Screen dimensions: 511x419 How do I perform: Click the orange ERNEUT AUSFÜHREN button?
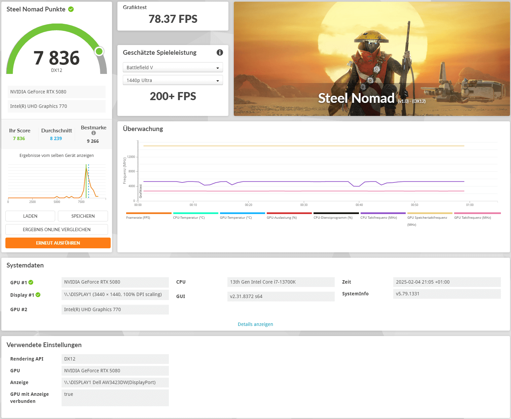[58, 243]
